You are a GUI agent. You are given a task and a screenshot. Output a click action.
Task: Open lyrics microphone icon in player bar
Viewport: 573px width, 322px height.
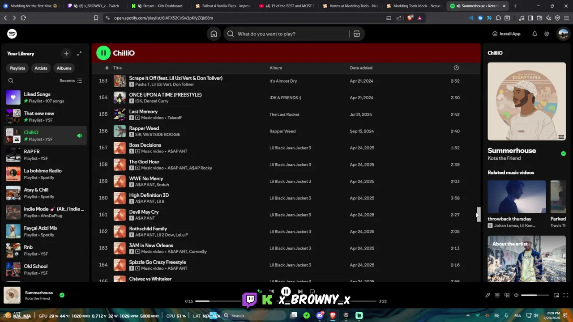487,295
